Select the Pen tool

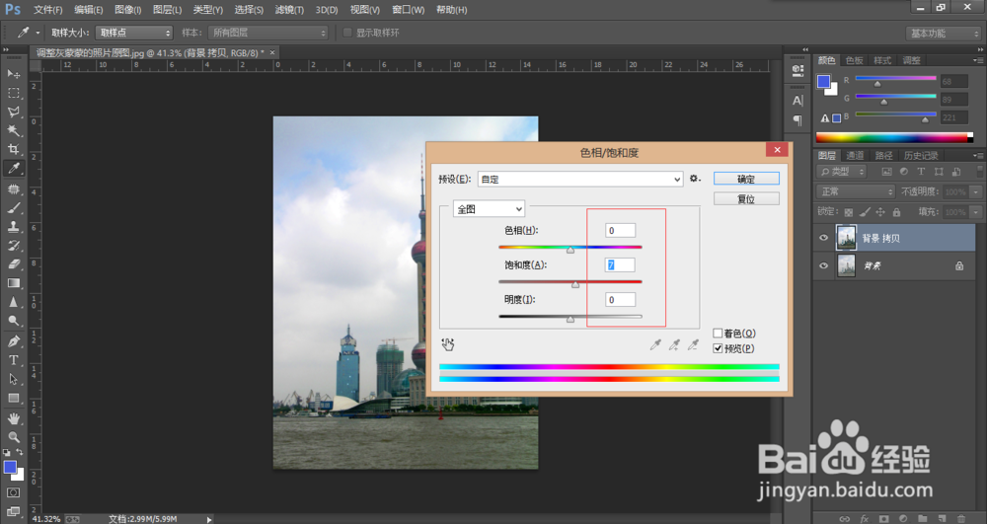click(13, 341)
